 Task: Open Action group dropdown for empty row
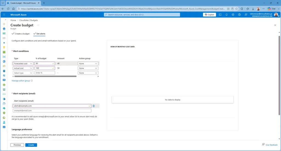(x=88, y=73)
